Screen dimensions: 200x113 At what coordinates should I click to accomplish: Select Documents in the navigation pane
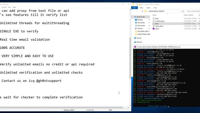141,26
